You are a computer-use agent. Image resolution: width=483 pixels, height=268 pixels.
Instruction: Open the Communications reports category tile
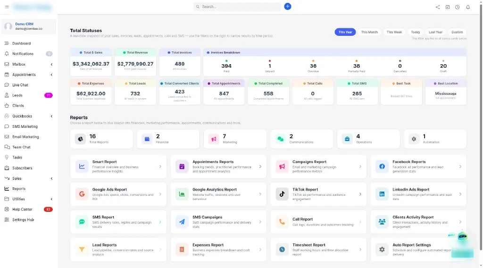pyautogui.click(x=302, y=139)
